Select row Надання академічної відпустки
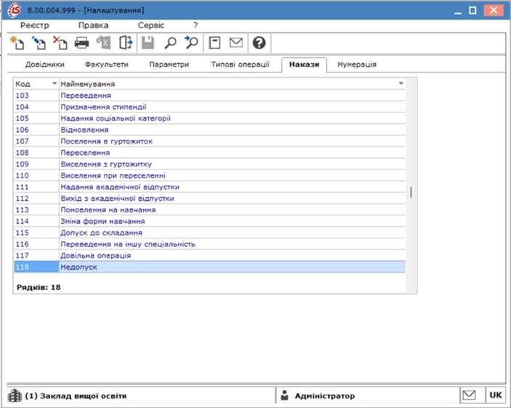Screen dimensions: 511x408 [210, 187]
